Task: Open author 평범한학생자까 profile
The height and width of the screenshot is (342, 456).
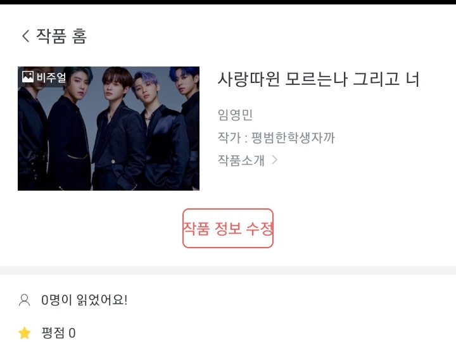Action: tap(293, 137)
